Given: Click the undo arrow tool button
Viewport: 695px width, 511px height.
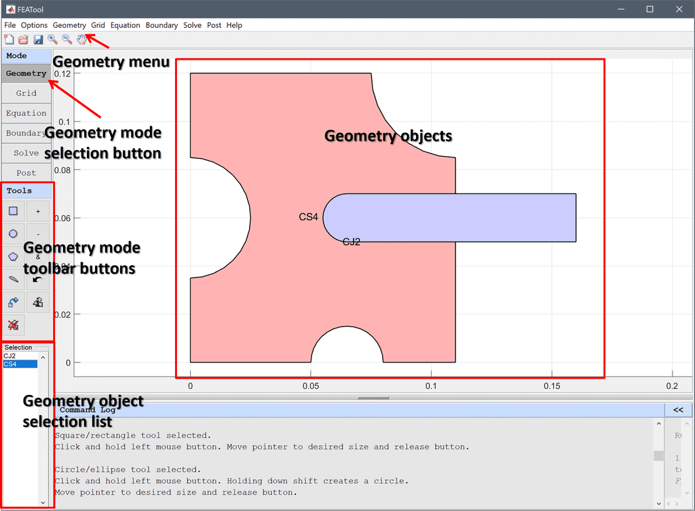Looking at the screenshot, I should pyautogui.click(x=38, y=279).
